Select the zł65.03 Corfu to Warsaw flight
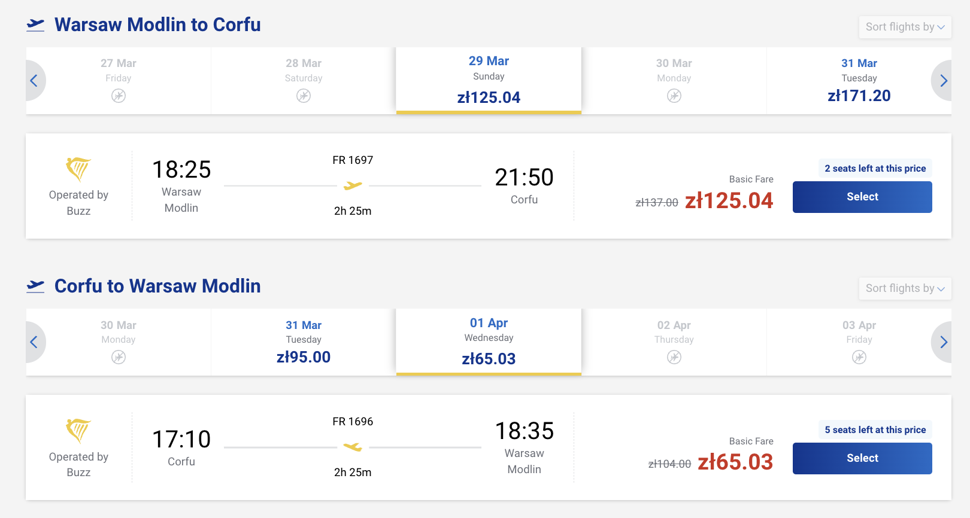This screenshot has height=518, width=970. pos(862,458)
